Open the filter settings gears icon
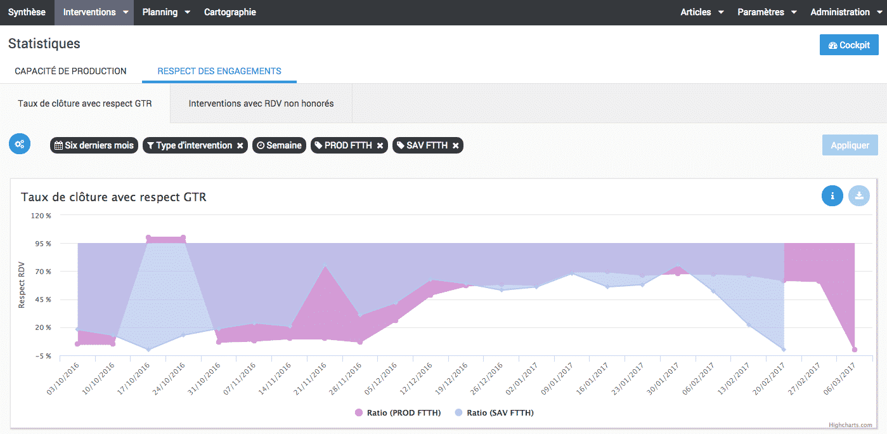The height and width of the screenshot is (434, 887). click(x=20, y=144)
